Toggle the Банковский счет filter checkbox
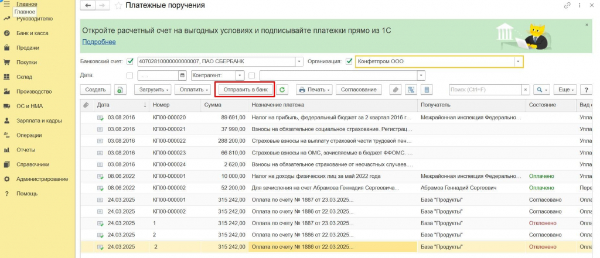This screenshot has width=600, height=258. (130, 61)
